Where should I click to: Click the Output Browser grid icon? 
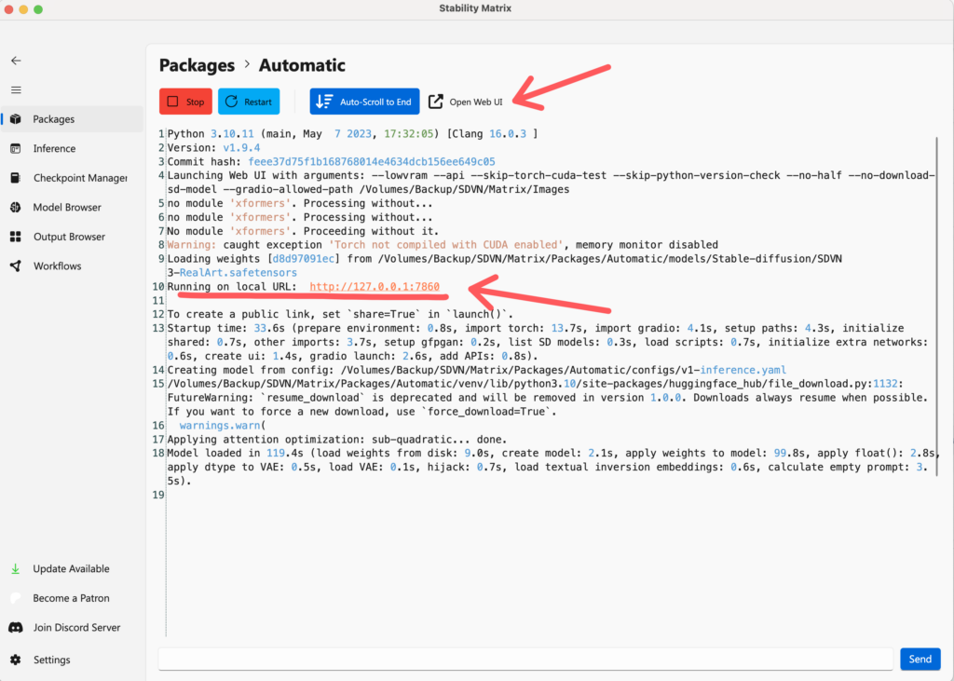click(x=16, y=237)
